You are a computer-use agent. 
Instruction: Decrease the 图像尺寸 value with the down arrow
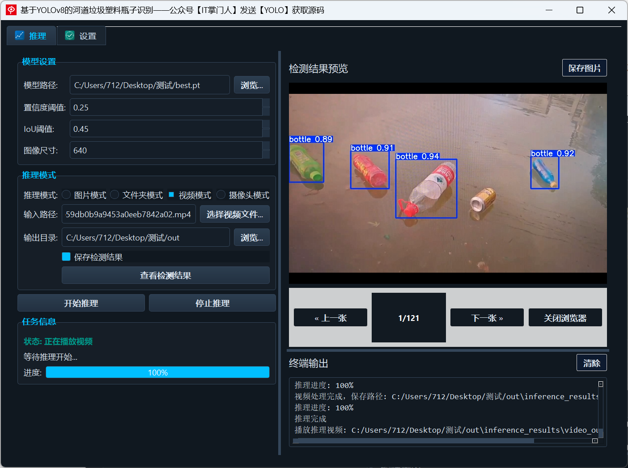tap(266, 155)
